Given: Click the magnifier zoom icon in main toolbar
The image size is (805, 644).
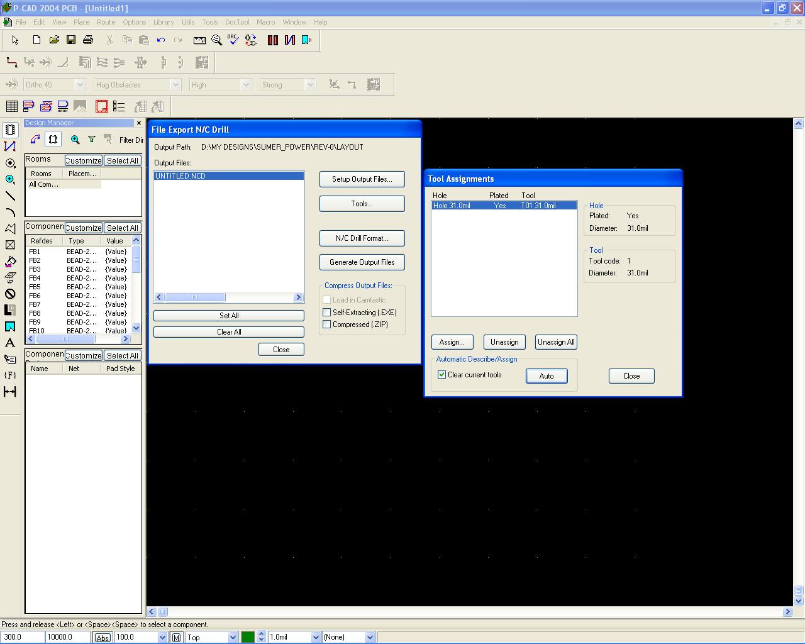Looking at the screenshot, I should [216, 40].
